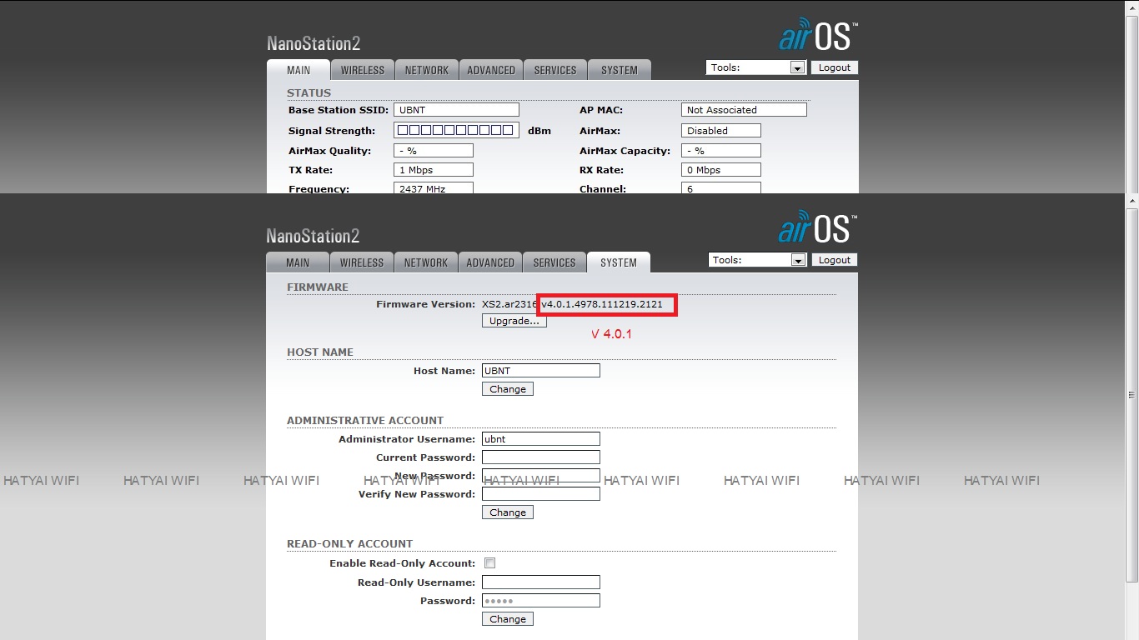Click the HOST NAME section heading
The width and height of the screenshot is (1139, 640).
click(320, 352)
